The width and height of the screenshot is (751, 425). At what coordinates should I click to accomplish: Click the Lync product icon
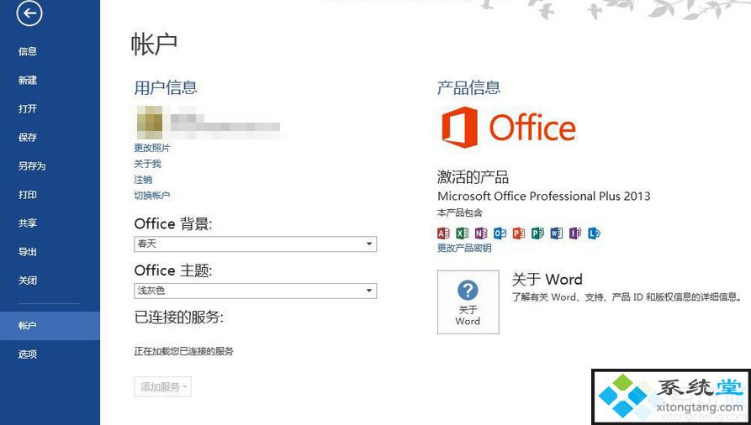point(594,233)
